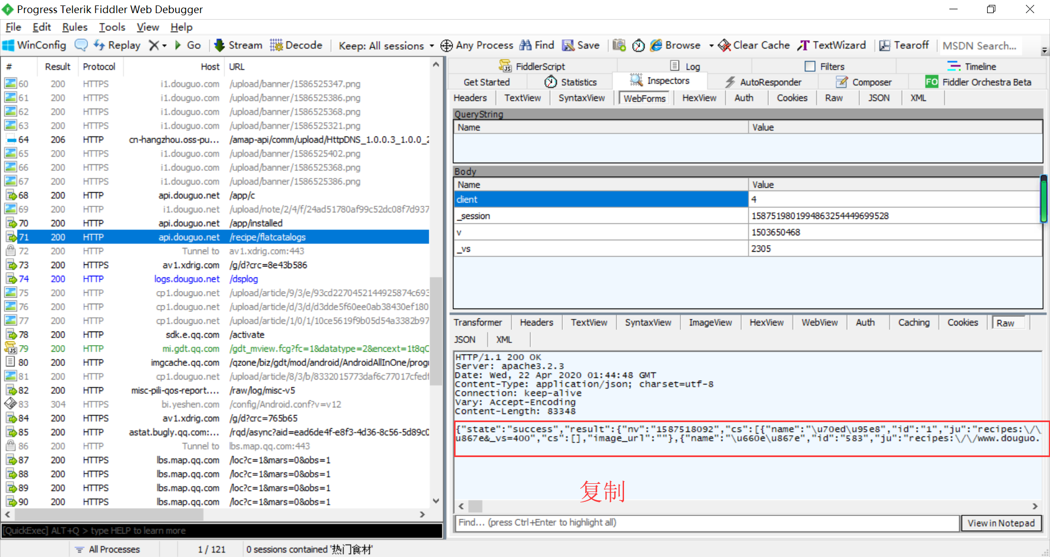Select session 79 mi.gdt.qq.com row
Screen dimensions: 1050x557
217,348
